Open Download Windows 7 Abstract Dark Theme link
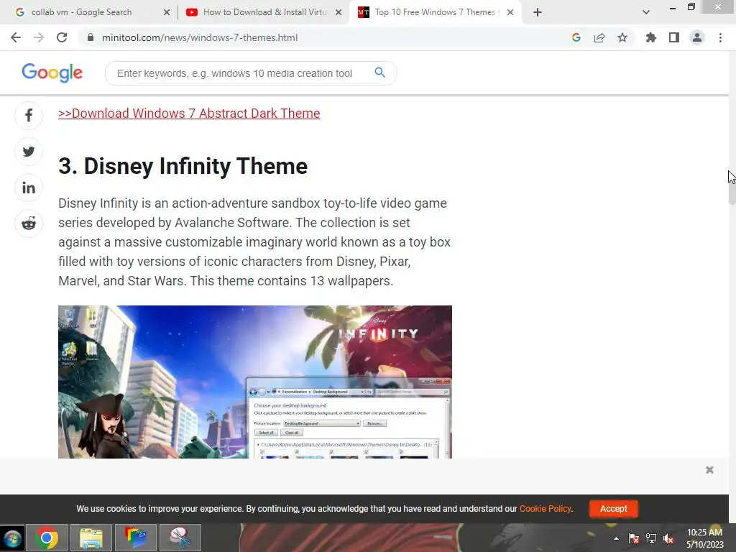The width and height of the screenshot is (736, 552). point(189,114)
